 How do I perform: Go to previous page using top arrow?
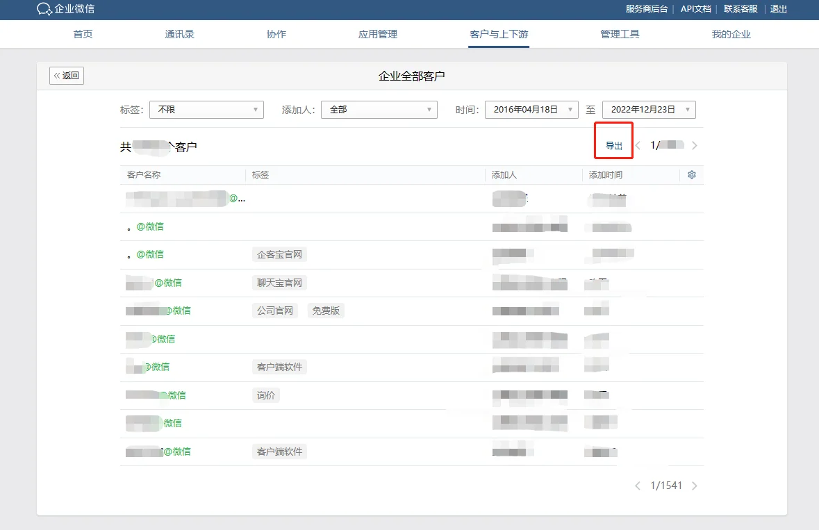pos(638,146)
